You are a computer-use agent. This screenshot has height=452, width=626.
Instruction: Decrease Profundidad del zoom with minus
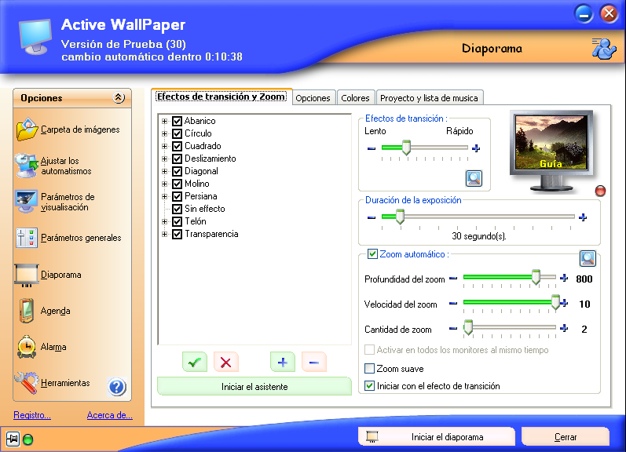tap(453, 278)
